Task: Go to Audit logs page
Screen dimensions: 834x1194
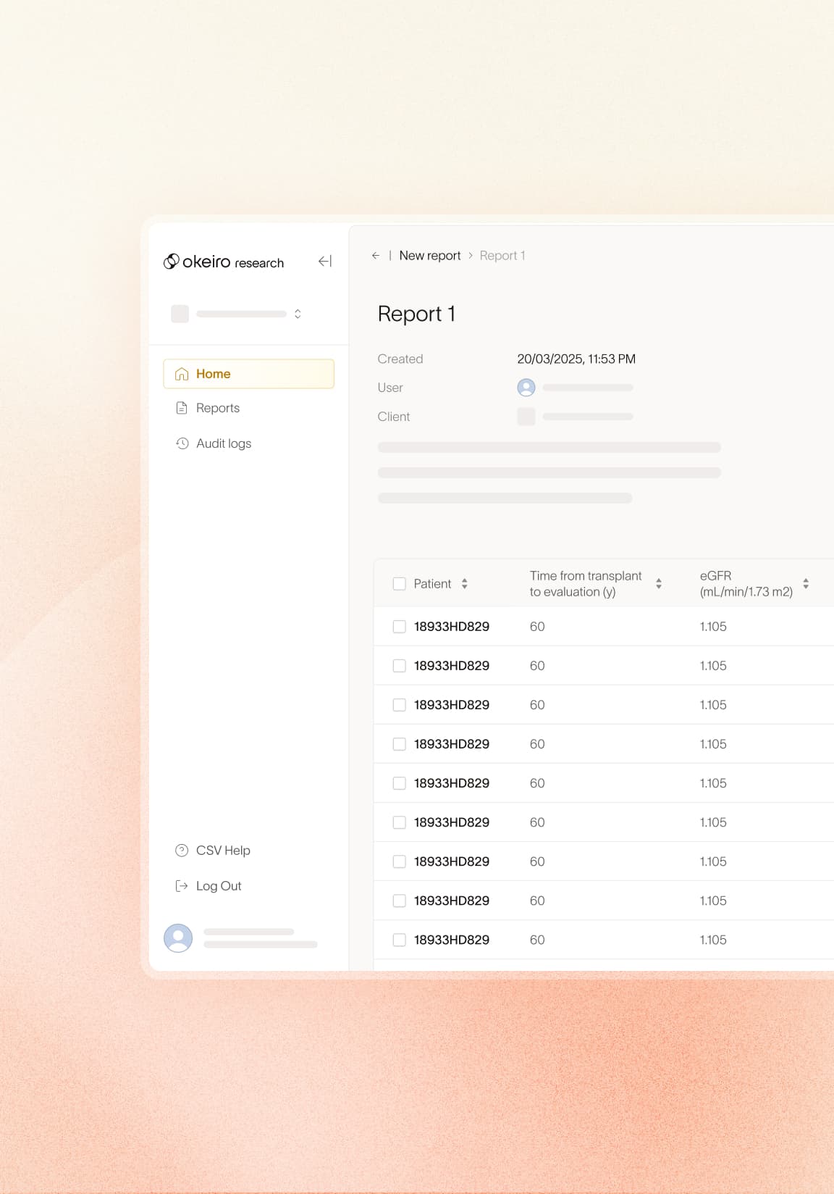Action: (224, 443)
